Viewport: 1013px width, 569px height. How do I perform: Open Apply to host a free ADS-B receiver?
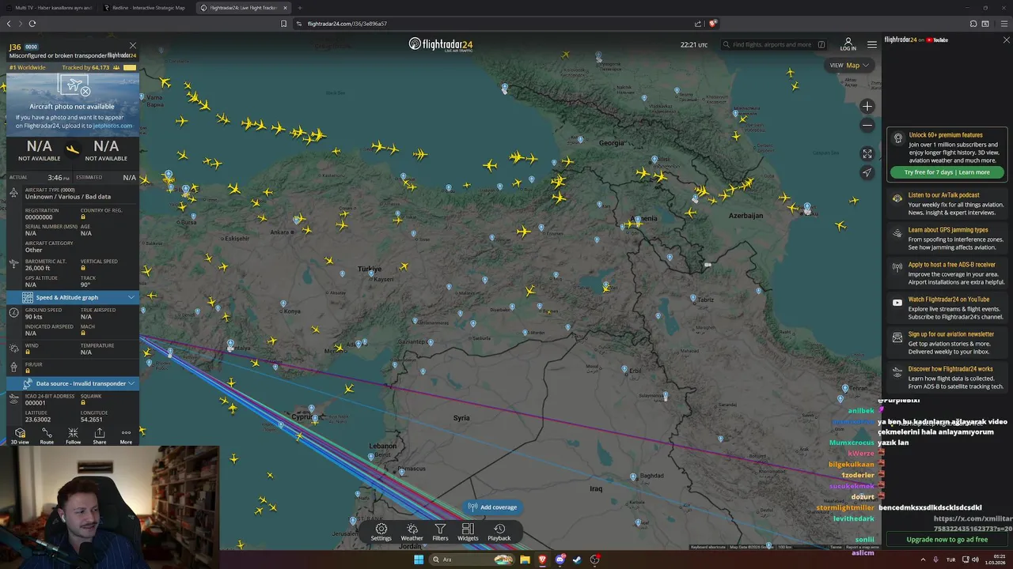point(947,273)
